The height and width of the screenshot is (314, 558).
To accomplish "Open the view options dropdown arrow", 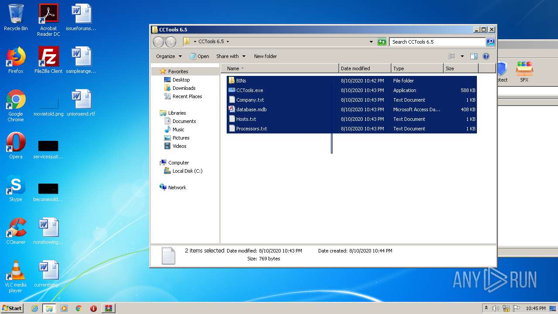I will [x=462, y=56].
